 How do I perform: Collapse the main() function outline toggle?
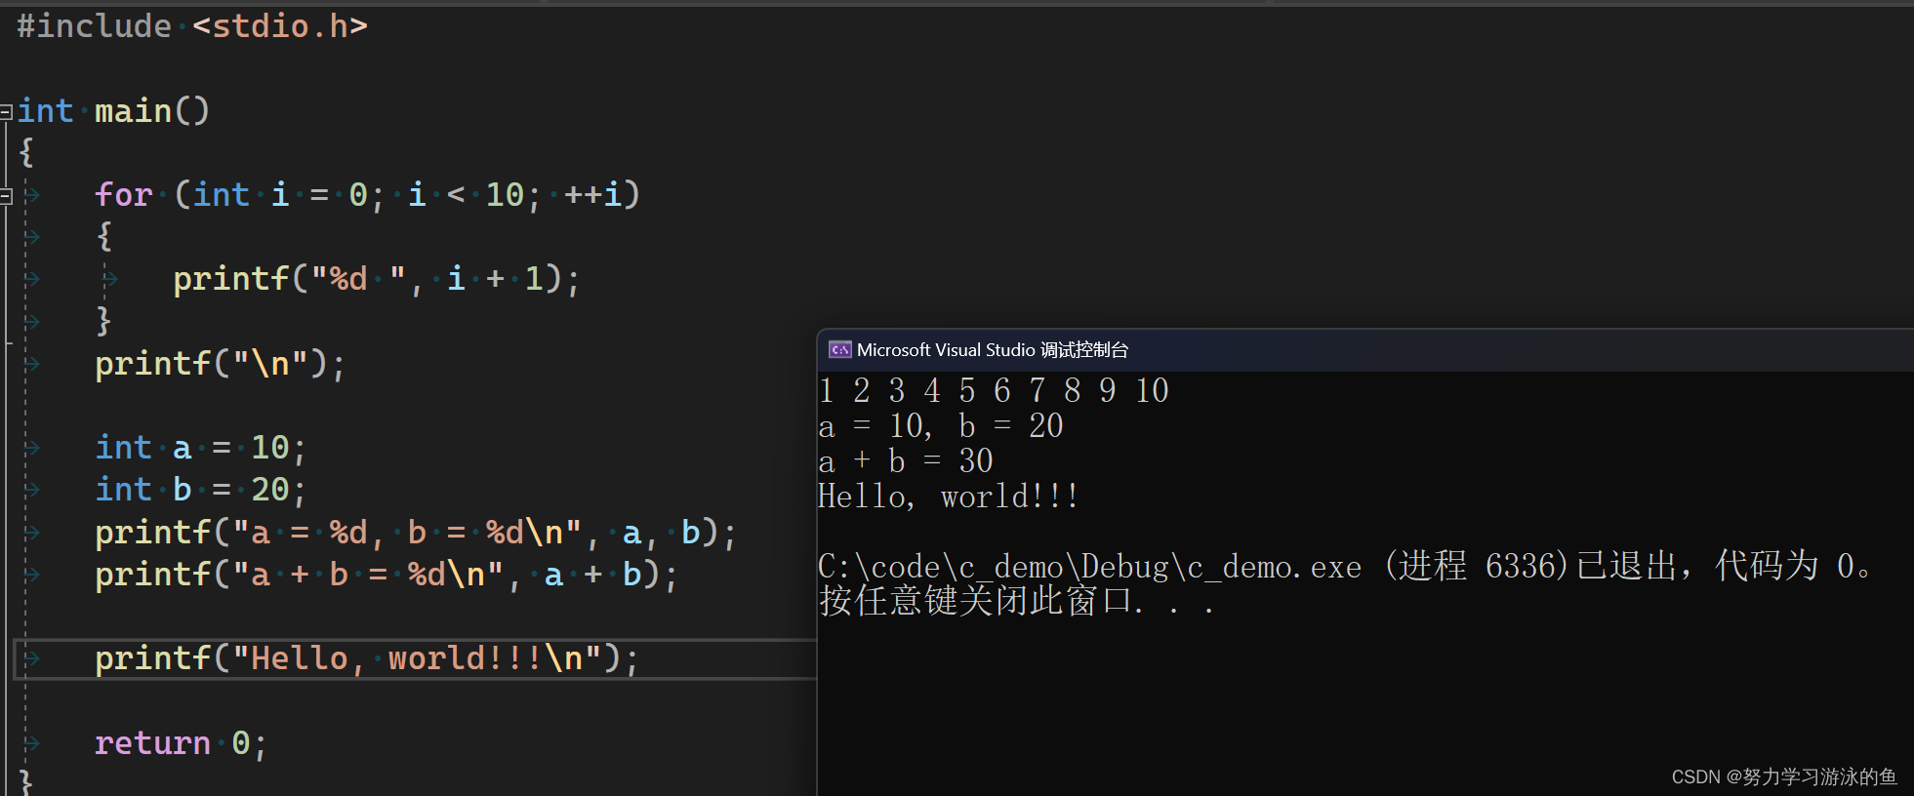pos(6,112)
